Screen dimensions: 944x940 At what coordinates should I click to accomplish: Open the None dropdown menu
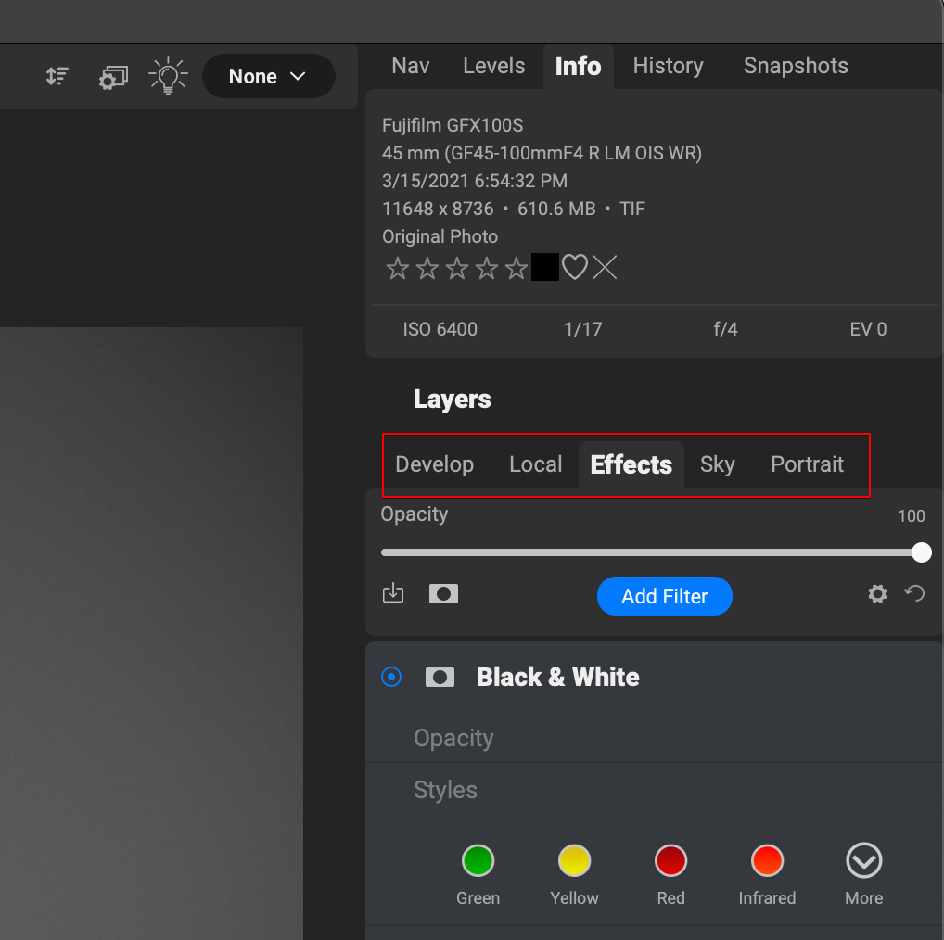268,76
